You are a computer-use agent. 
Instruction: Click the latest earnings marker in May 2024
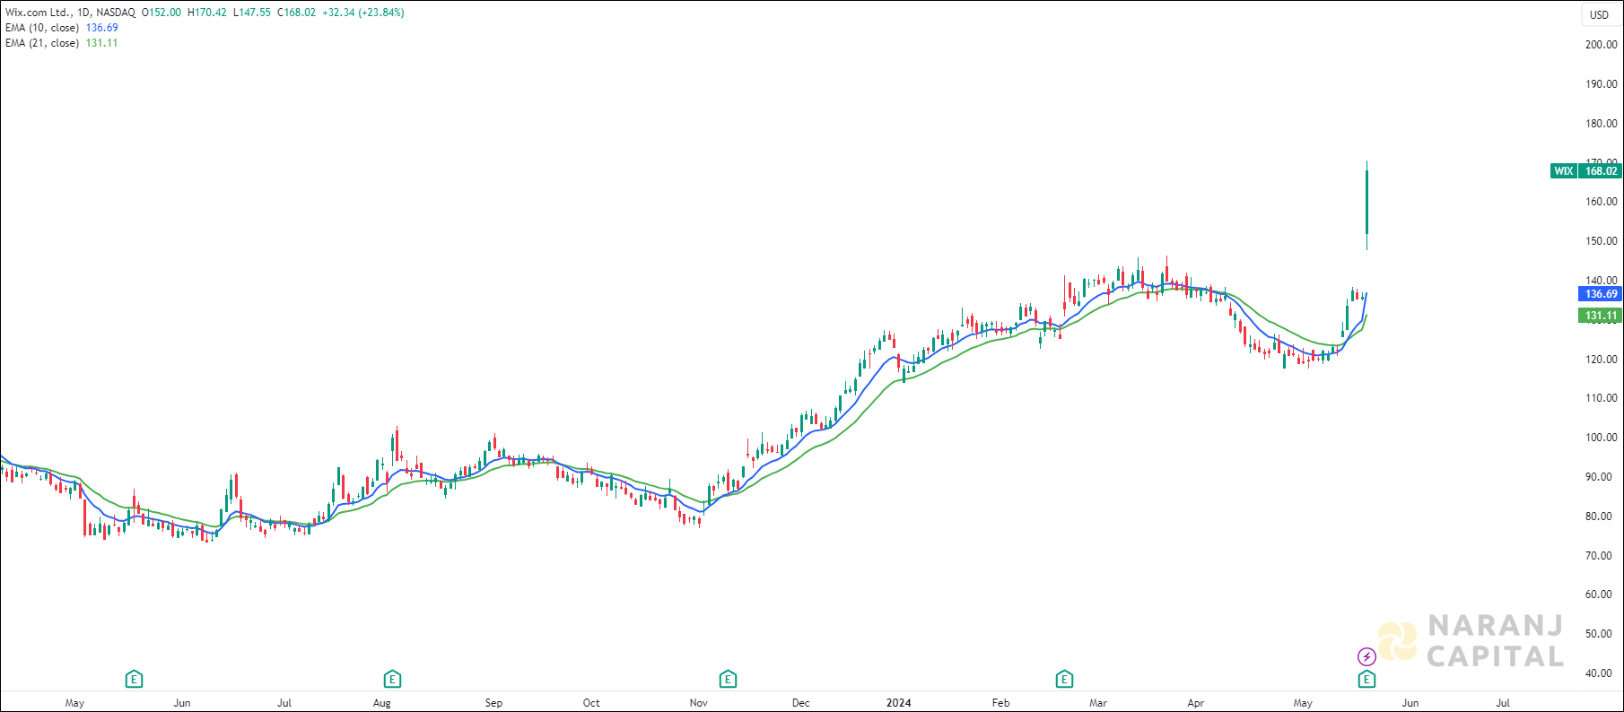[x=1366, y=679]
